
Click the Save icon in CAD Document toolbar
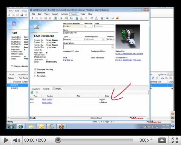46,18
